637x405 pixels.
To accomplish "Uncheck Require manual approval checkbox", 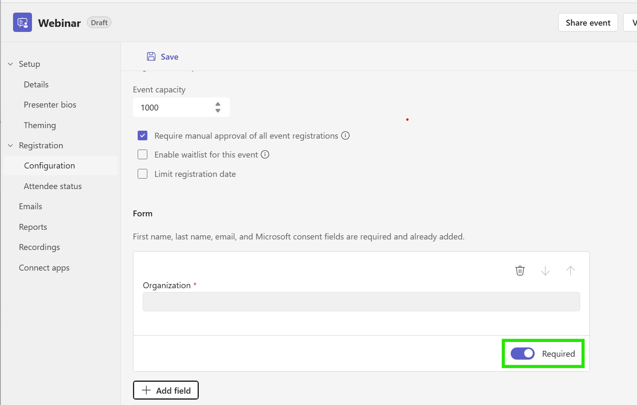I will pyautogui.click(x=143, y=136).
